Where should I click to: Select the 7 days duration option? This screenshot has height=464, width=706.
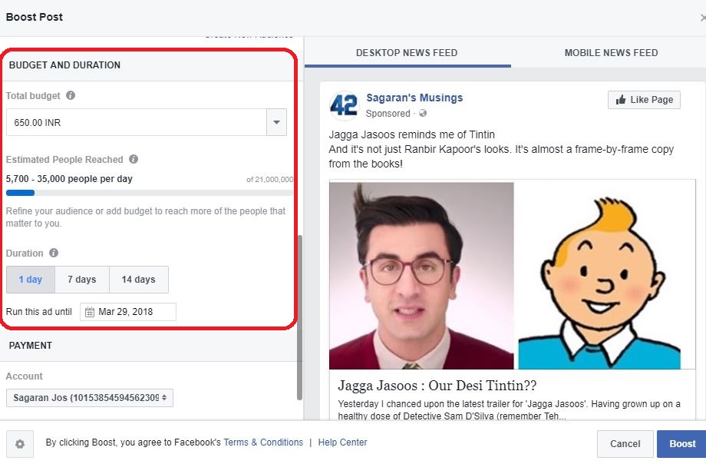click(x=82, y=280)
